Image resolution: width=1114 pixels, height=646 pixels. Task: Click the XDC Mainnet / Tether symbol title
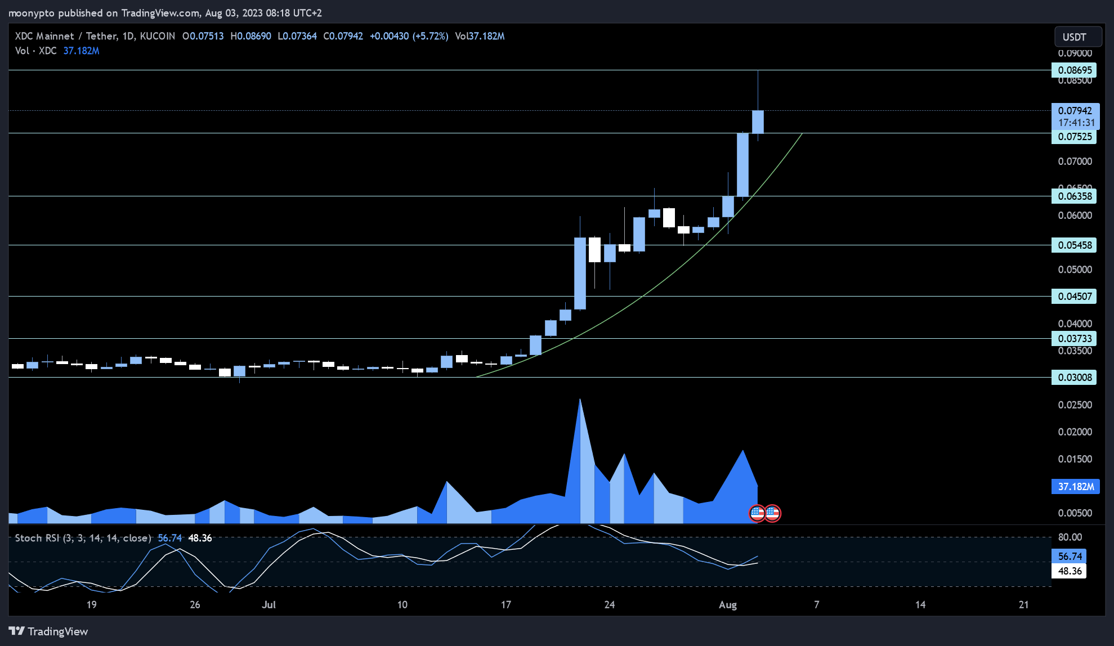click(x=66, y=36)
